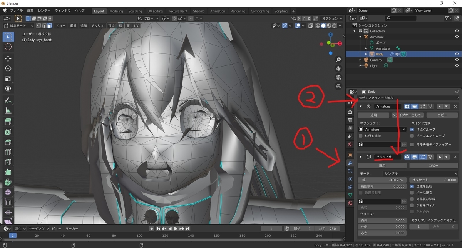Open the レンダー menu
This screenshot has width=462, height=248.
(44, 11)
